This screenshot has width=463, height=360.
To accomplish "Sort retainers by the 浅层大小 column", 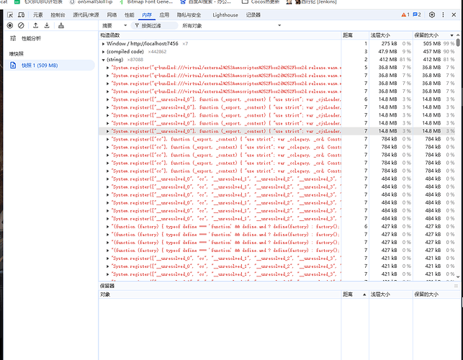I will click(x=390, y=294).
